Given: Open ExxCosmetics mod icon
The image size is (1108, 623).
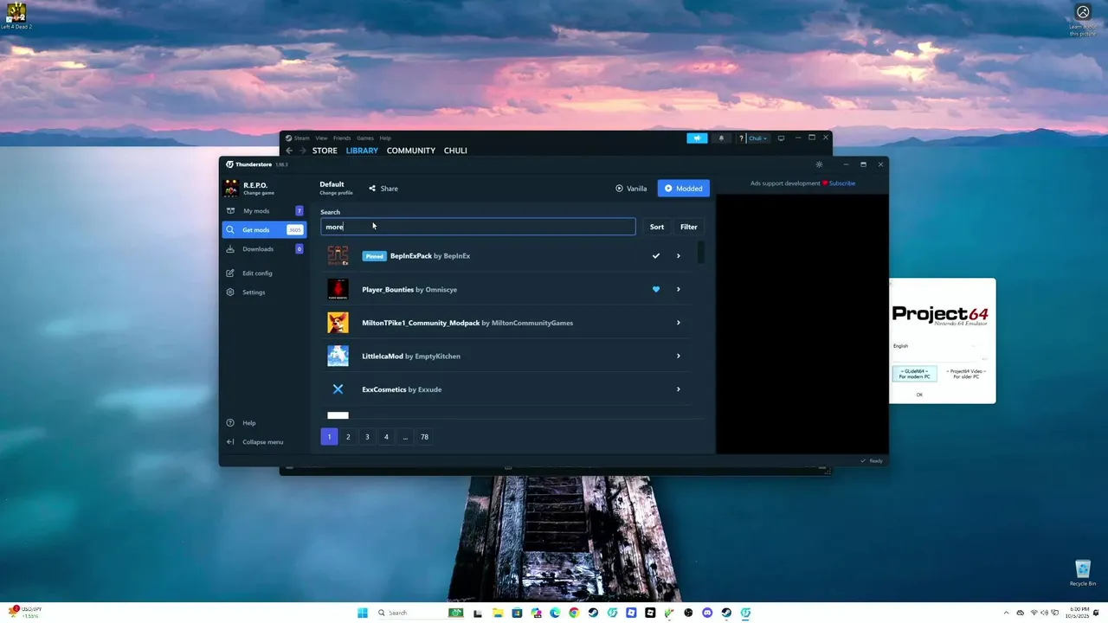Looking at the screenshot, I should pyautogui.click(x=338, y=389).
